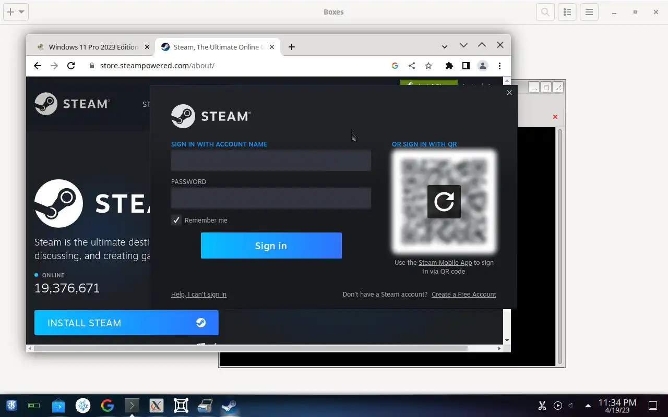This screenshot has height=417, width=668.
Task: Click the Google icon in address bar
Action: (395, 66)
